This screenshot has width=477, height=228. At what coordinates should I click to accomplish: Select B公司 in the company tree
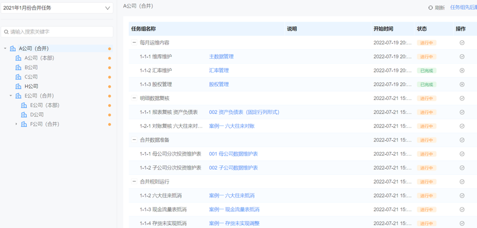[x=31, y=67]
